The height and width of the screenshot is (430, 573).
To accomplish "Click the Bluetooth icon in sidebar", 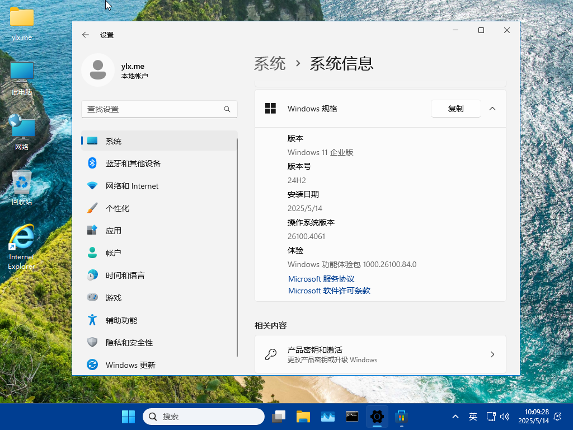I will 92,163.
